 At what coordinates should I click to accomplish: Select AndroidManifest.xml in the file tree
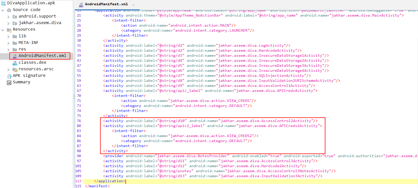click(42, 56)
